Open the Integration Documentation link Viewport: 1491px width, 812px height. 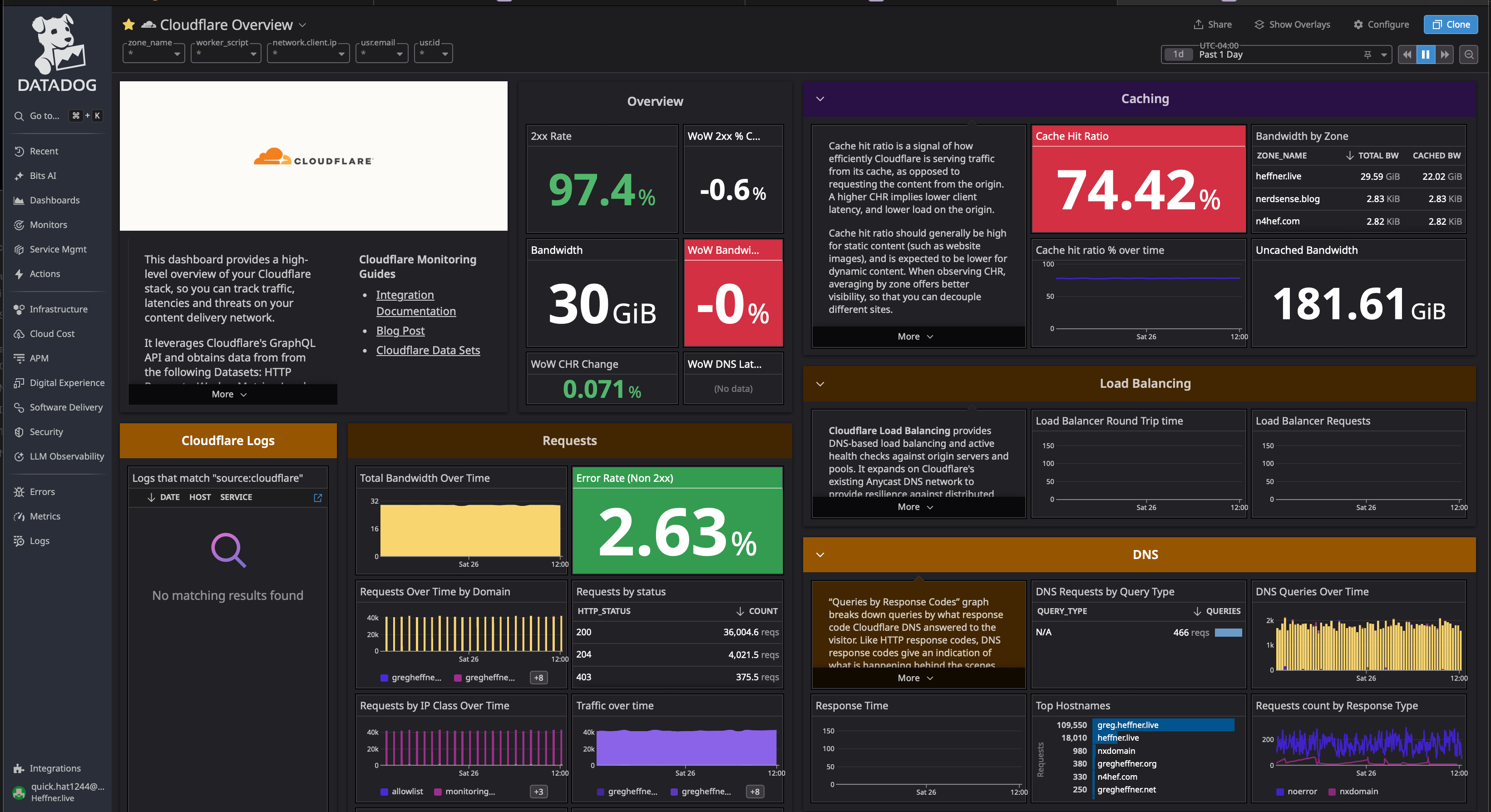(x=415, y=303)
